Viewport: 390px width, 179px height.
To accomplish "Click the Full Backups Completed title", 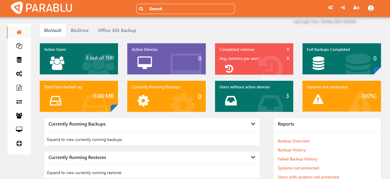I will (x=328, y=49).
